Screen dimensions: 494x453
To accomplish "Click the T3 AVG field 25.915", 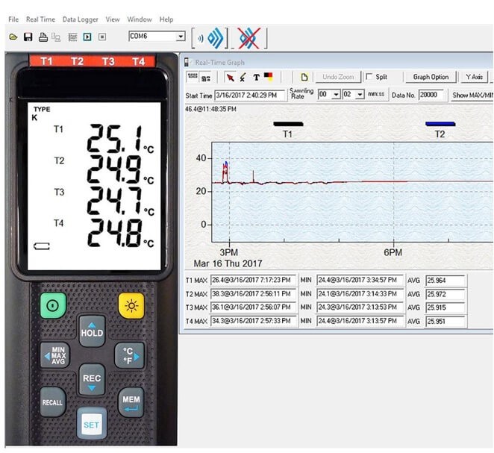I will tap(445, 307).
